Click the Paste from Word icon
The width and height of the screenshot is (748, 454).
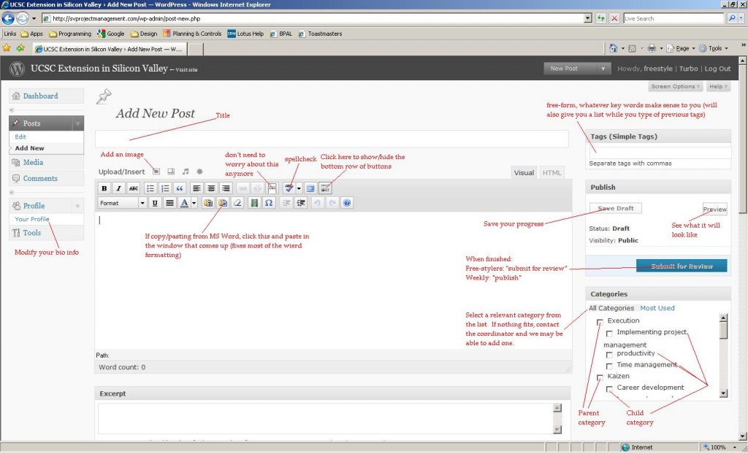(222, 203)
